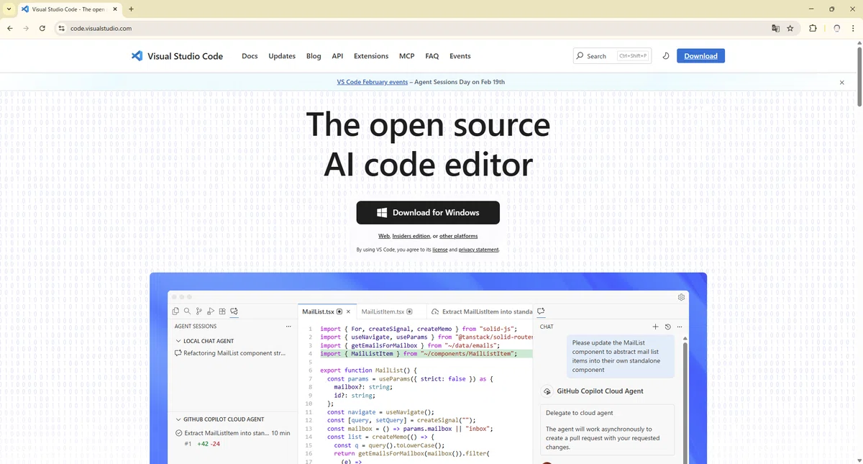Collapse the Local Chat Agent section
The image size is (863, 464).
point(178,341)
